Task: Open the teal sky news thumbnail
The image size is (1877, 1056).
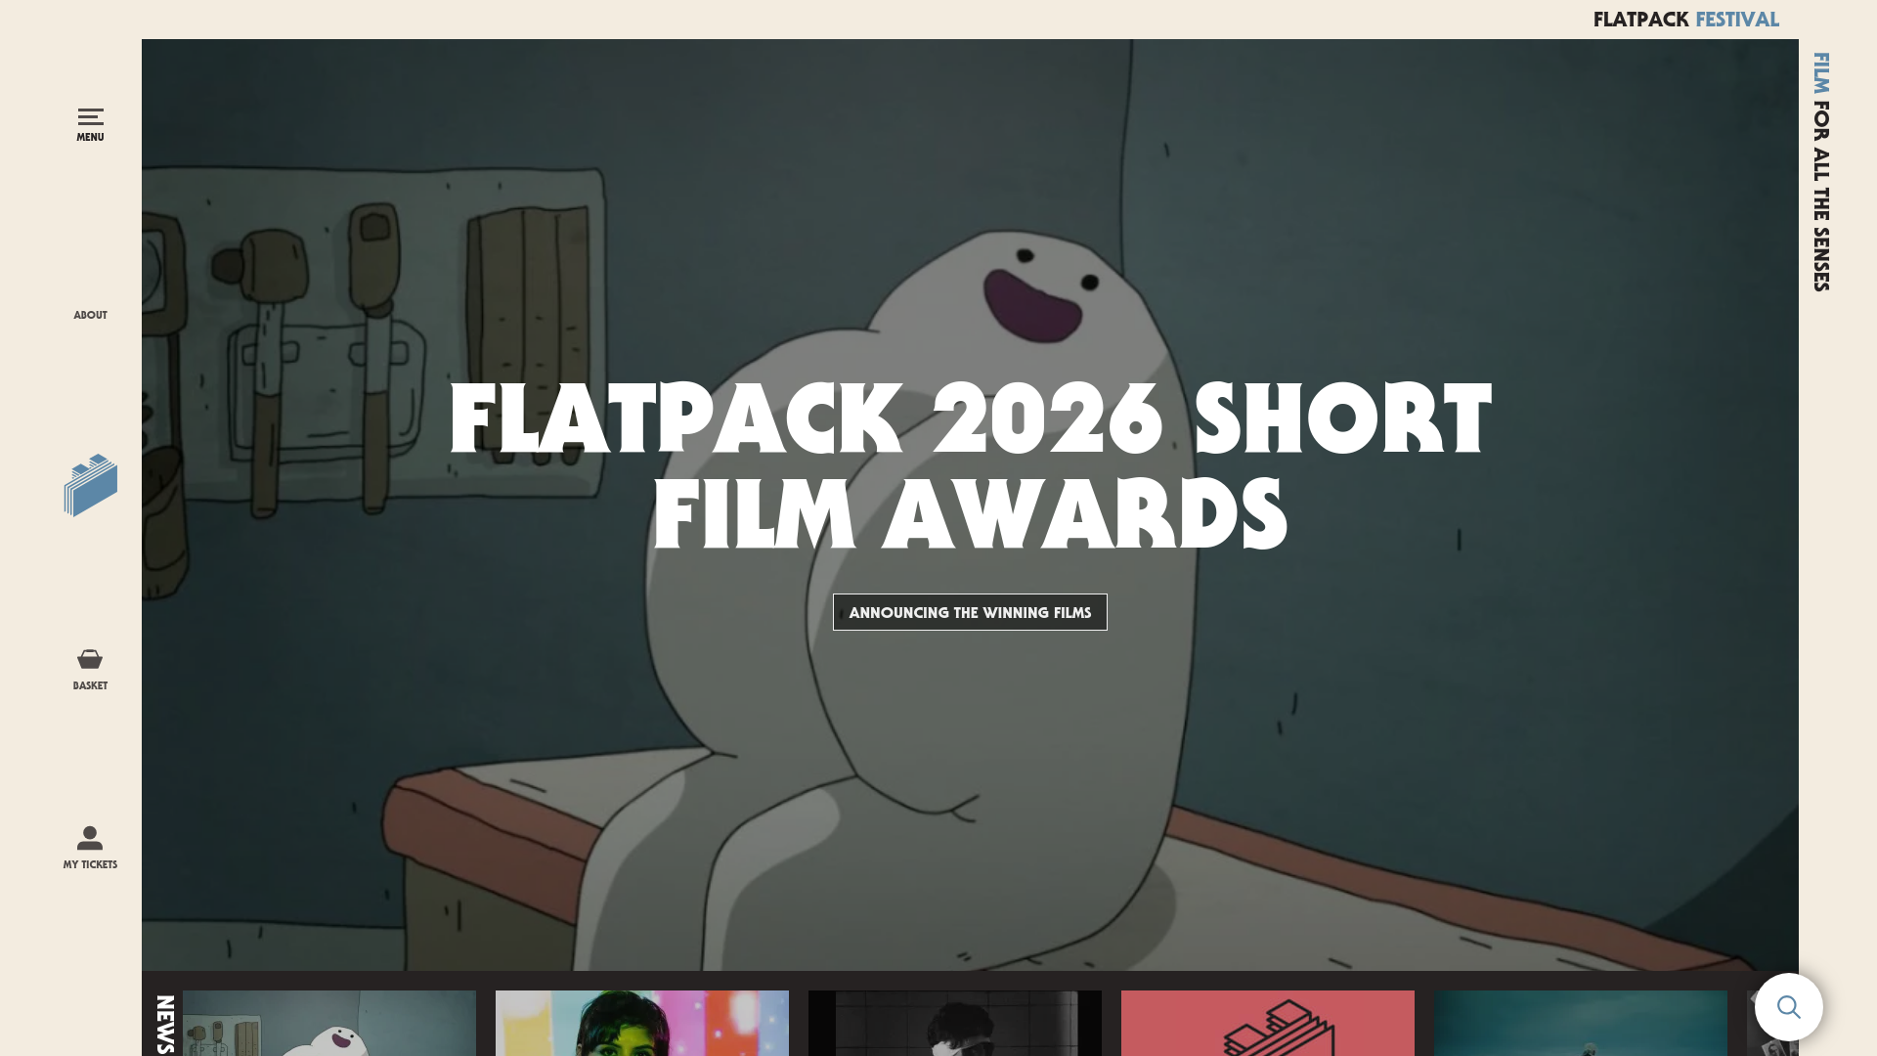Action: coord(1581,1023)
